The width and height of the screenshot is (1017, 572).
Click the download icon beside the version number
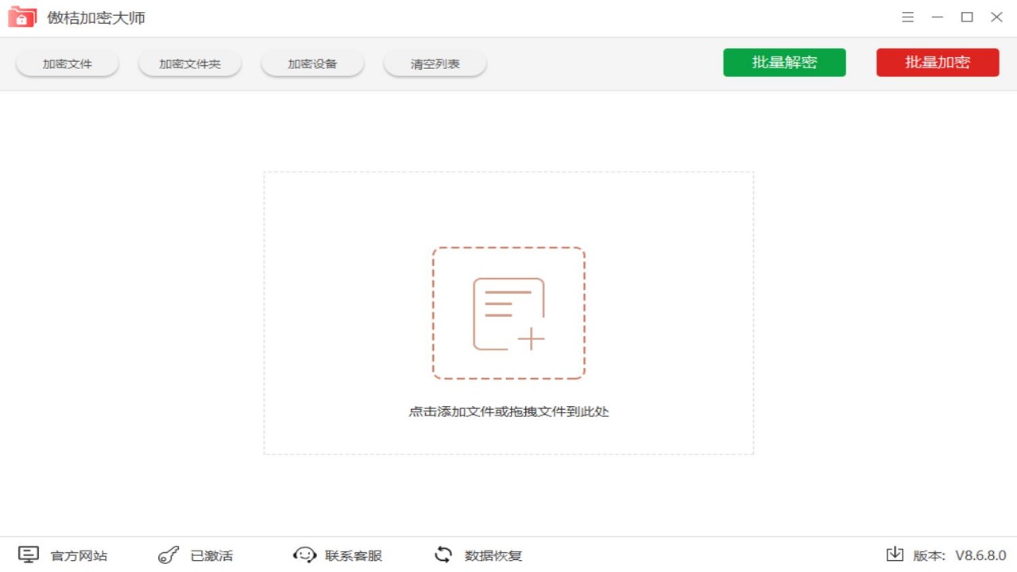pos(896,555)
